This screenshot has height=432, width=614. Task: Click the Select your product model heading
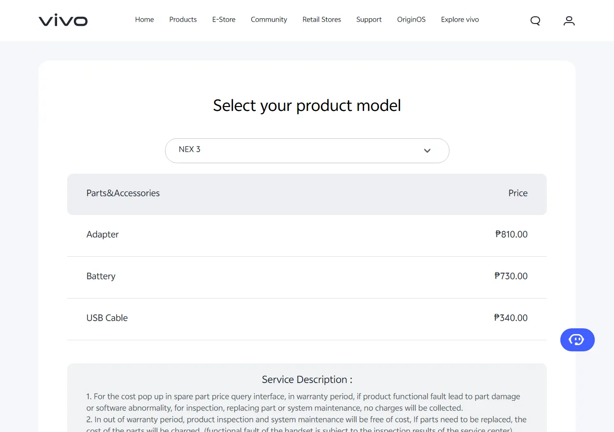307,106
